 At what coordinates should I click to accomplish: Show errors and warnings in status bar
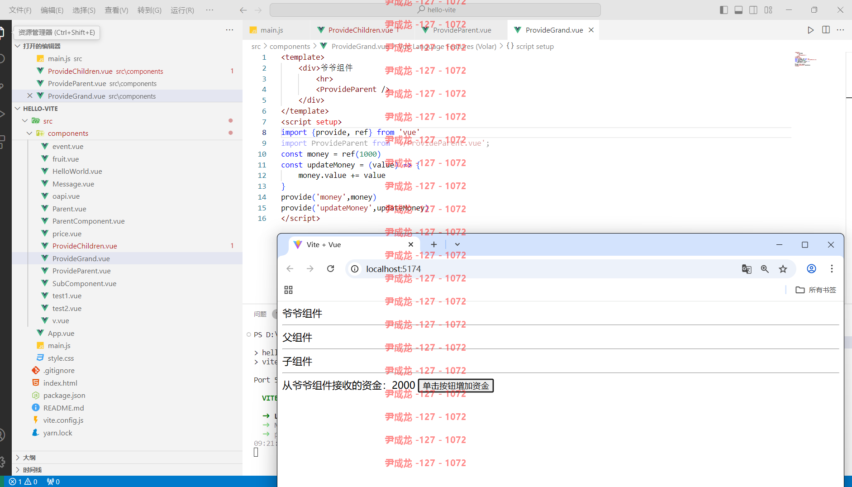pyautogui.click(x=23, y=482)
